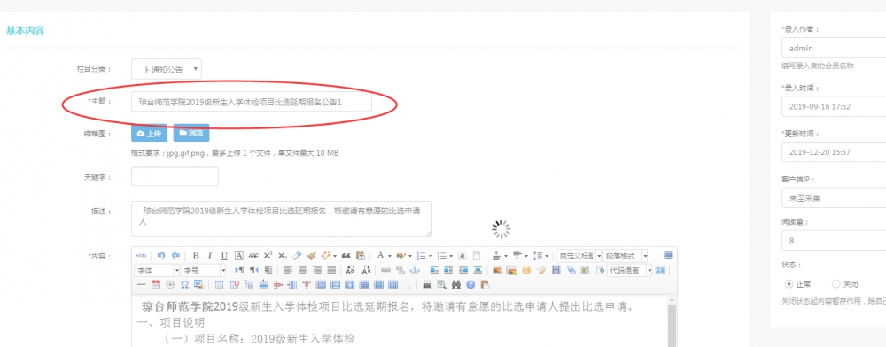Click the 阅读量 field showing 8
This screenshot has width=886, height=347.
[834, 241]
